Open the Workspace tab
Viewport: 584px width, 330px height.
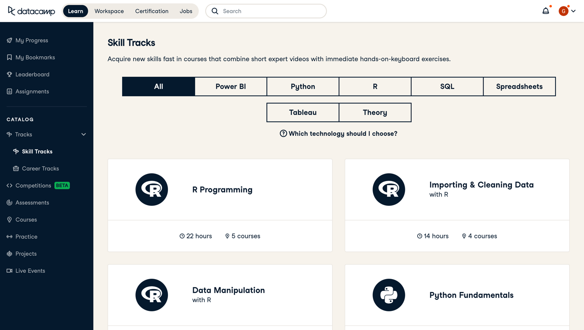click(x=109, y=11)
